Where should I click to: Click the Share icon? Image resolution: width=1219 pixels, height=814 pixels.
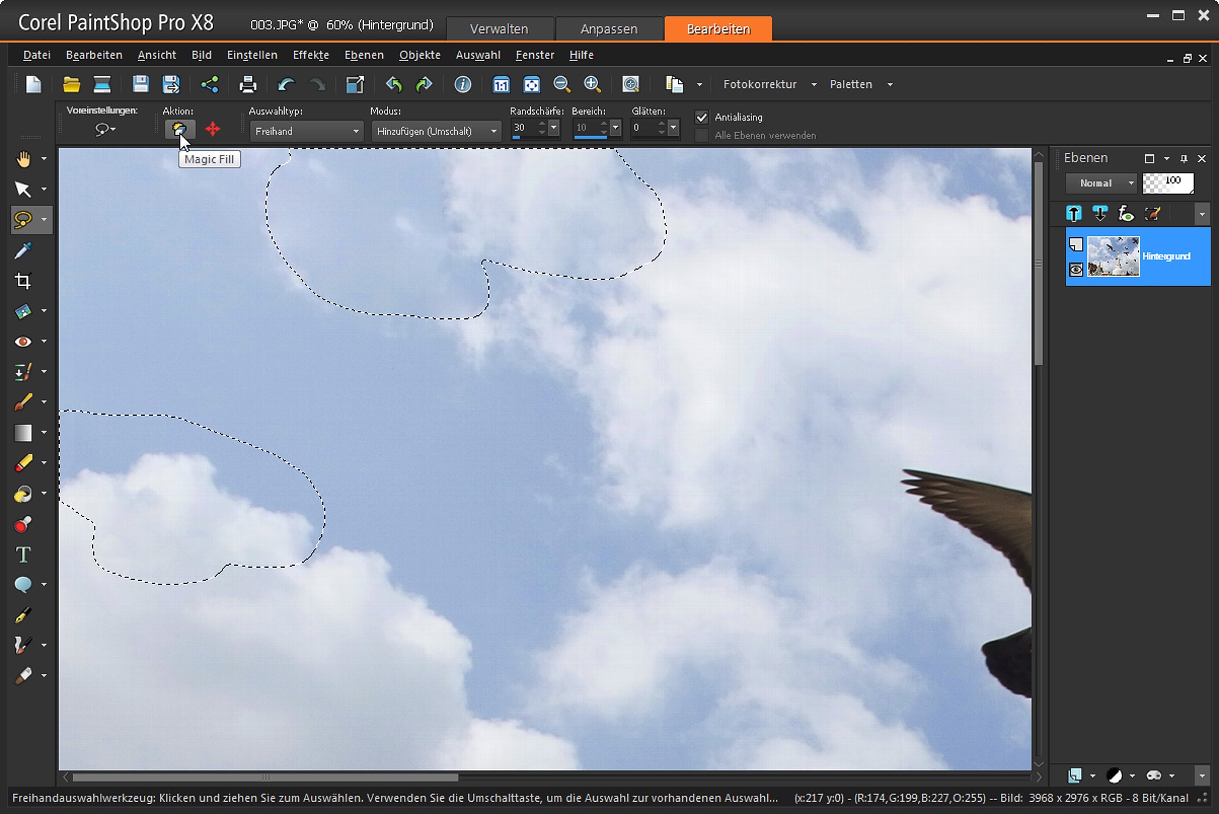pos(210,84)
